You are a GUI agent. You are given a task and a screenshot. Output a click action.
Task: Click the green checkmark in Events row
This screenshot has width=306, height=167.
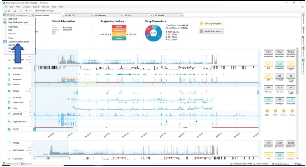point(34,129)
